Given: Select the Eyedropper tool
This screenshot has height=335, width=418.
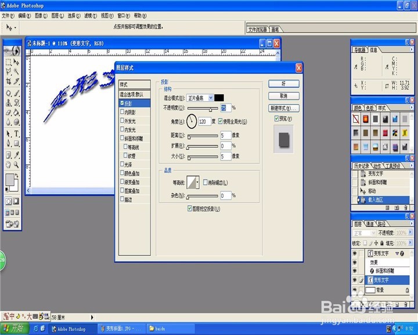Looking at the screenshot, I should pos(16,155).
